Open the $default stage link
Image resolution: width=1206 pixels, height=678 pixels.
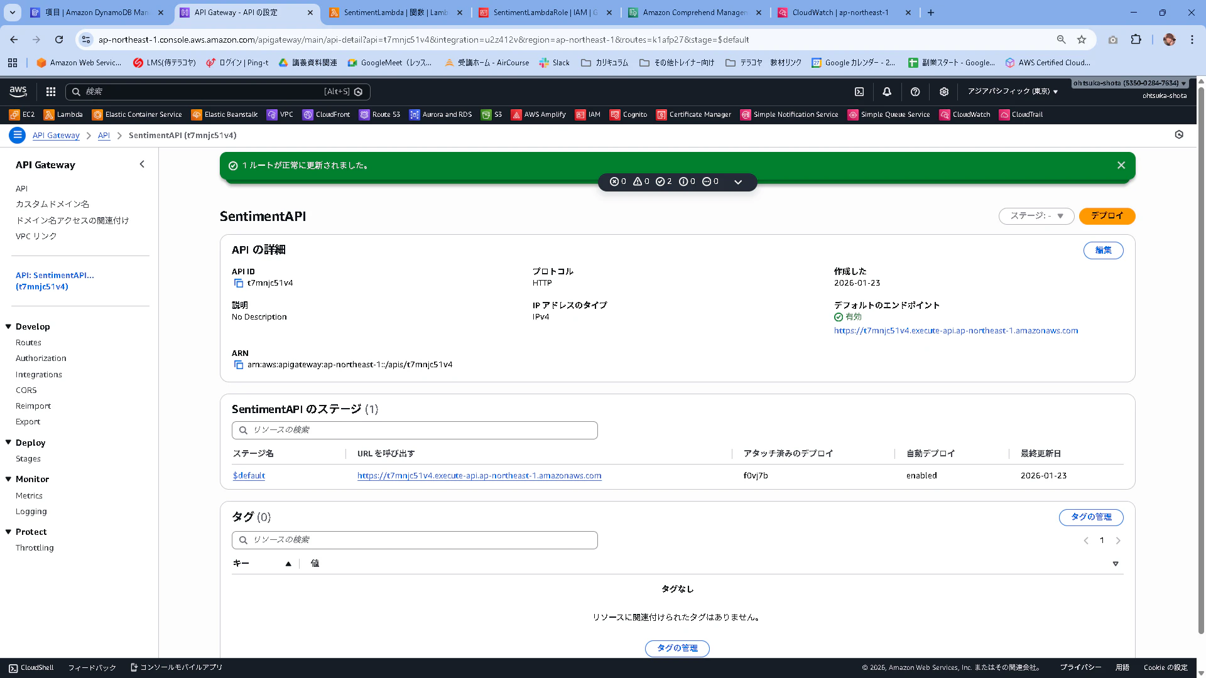click(x=249, y=476)
